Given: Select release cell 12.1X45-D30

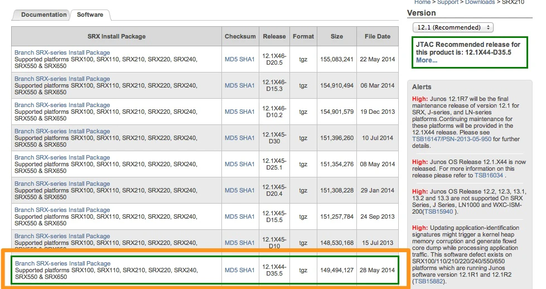Looking at the screenshot, I should coord(274,138).
